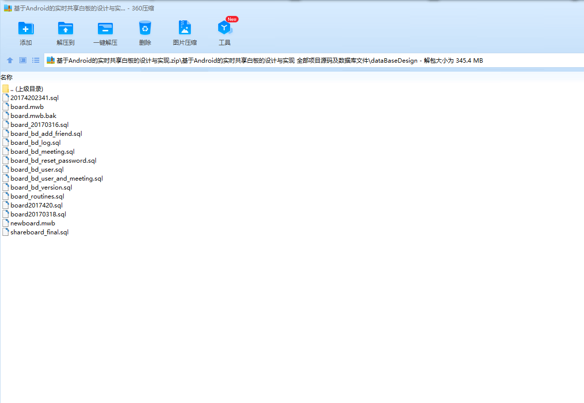Click file icon next to shareboard_final.sql
This screenshot has width=584, height=403.
click(x=5, y=232)
